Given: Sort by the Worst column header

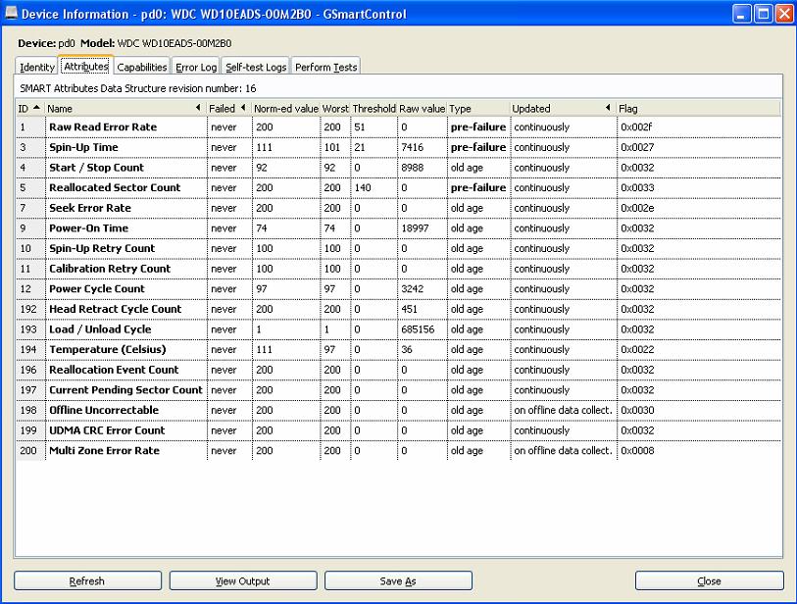Looking at the screenshot, I should (x=335, y=108).
